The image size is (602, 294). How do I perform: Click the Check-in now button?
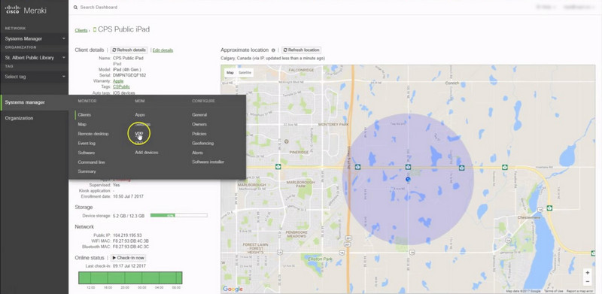[128, 258]
